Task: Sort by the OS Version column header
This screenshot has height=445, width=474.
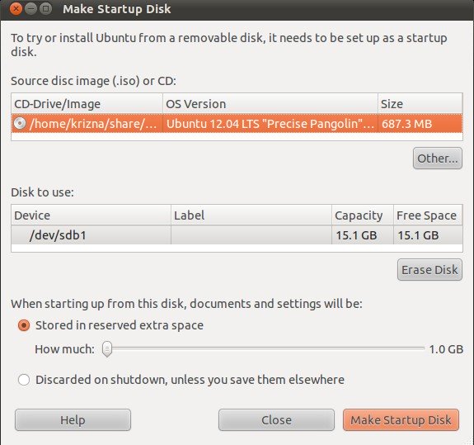Action: click(270, 104)
